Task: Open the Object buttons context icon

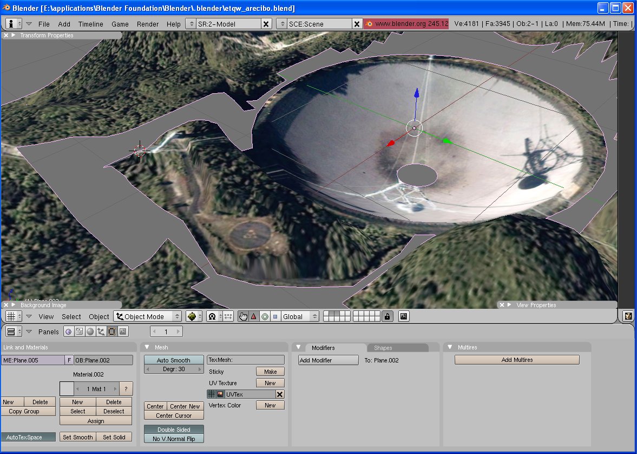Action: (x=101, y=332)
